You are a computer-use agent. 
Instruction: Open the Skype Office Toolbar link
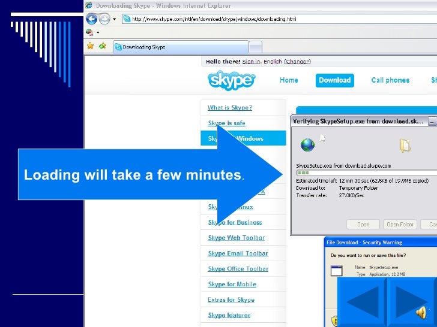[x=238, y=268]
